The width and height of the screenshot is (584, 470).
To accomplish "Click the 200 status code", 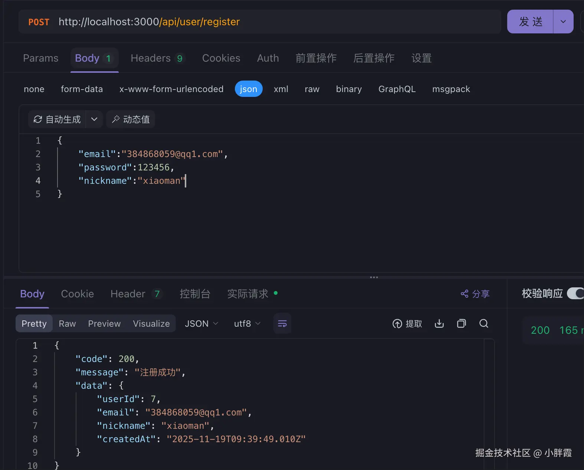I will (x=540, y=330).
